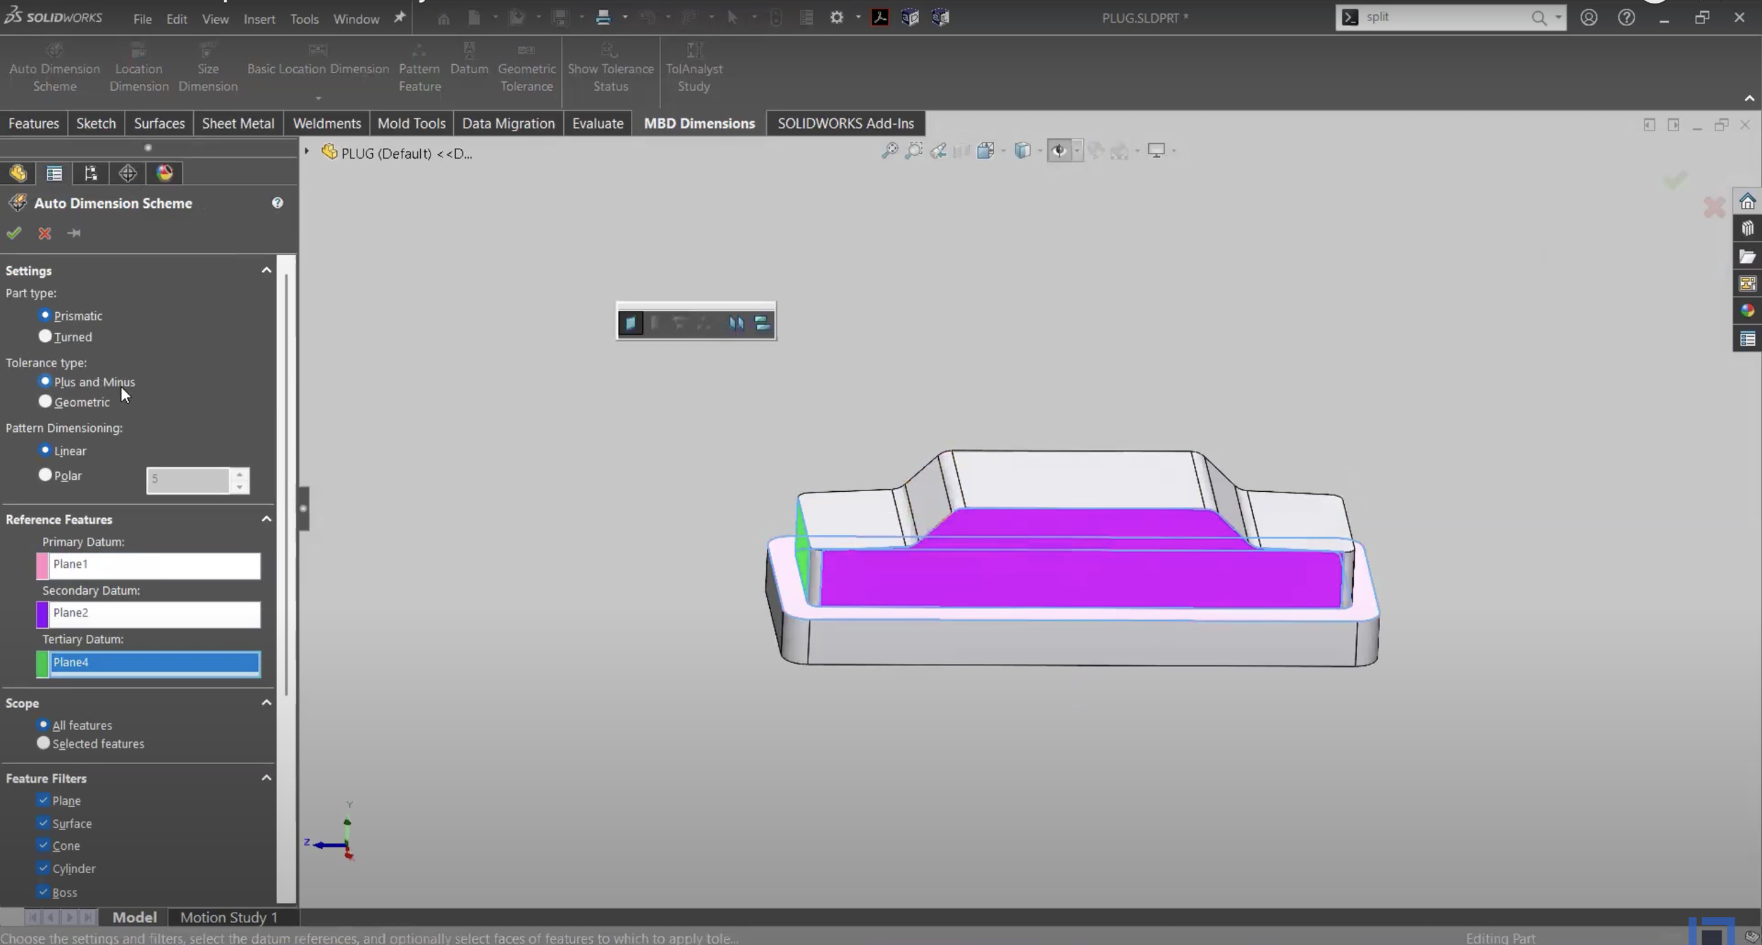Image resolution: width=1762 pixels, height=945 pixels.
Task: Open SOLIDWORKS Options gear icon
Action: 836,18
